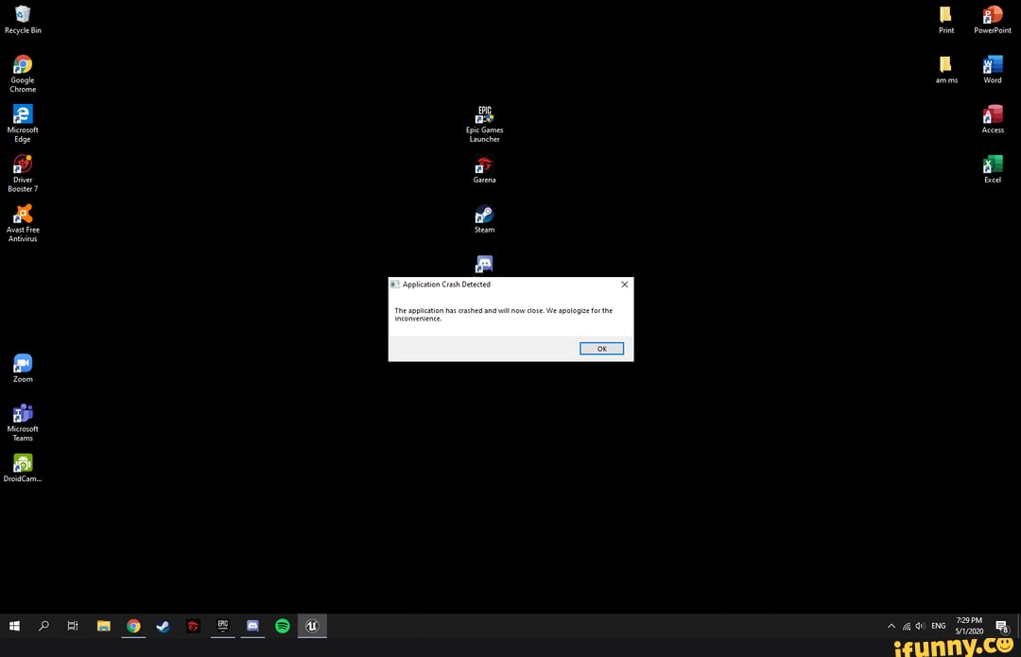Open Discord from the taskbar
This screenshot has width=1021, height=657.
click(x=251, y=626)
